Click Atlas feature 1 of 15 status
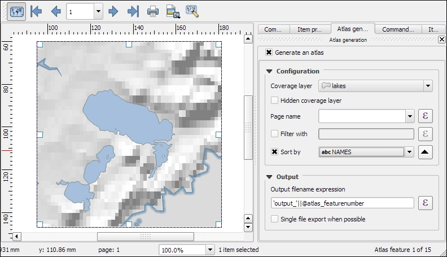This screenshot has width=447, height=257. tap(402, 250)
